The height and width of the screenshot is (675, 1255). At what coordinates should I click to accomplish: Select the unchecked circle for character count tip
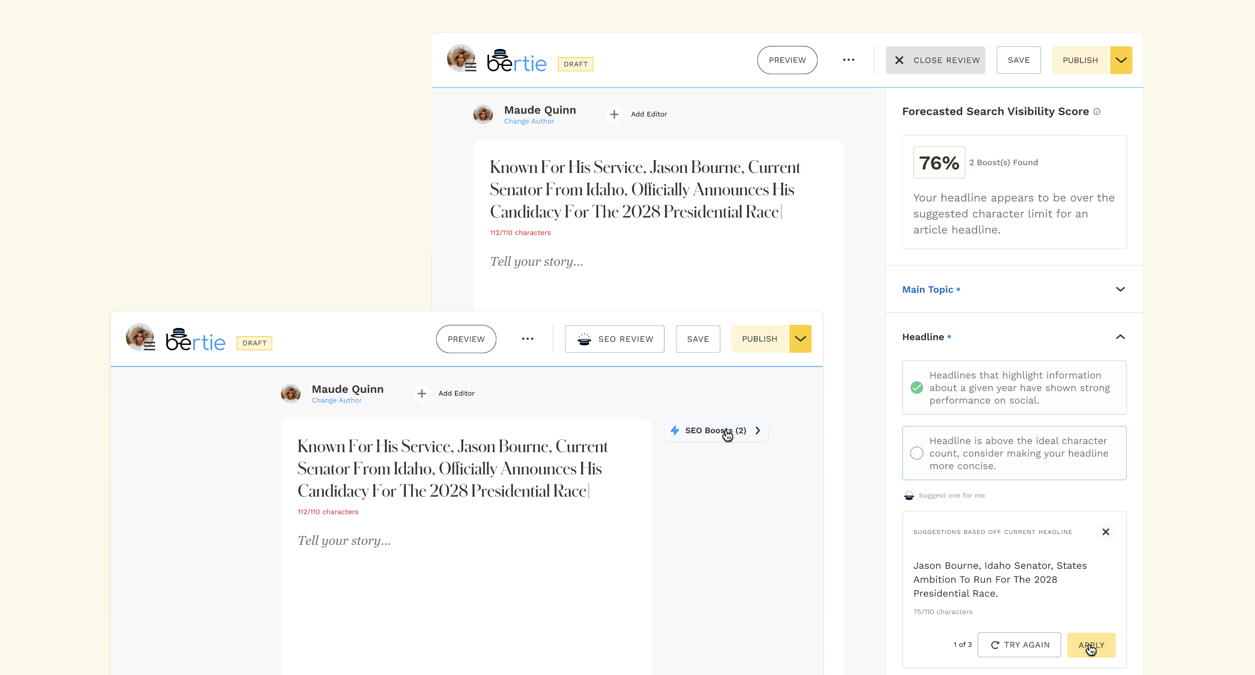click(x=916, y=453)
